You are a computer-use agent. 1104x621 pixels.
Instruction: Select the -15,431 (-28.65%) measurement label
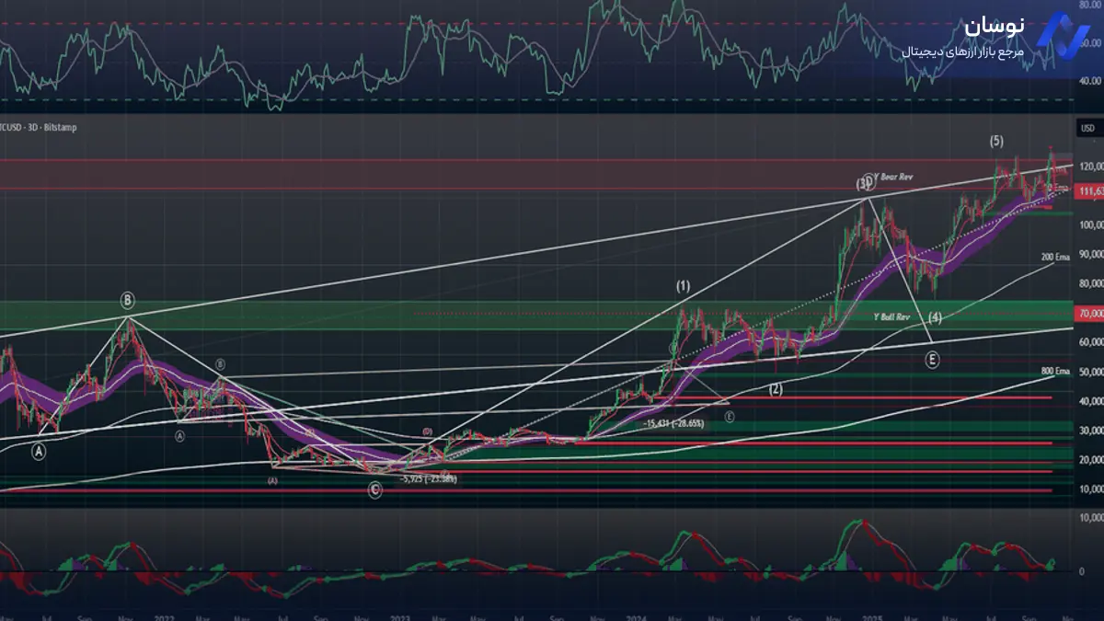pyautogui.click(x=673, y=423)
